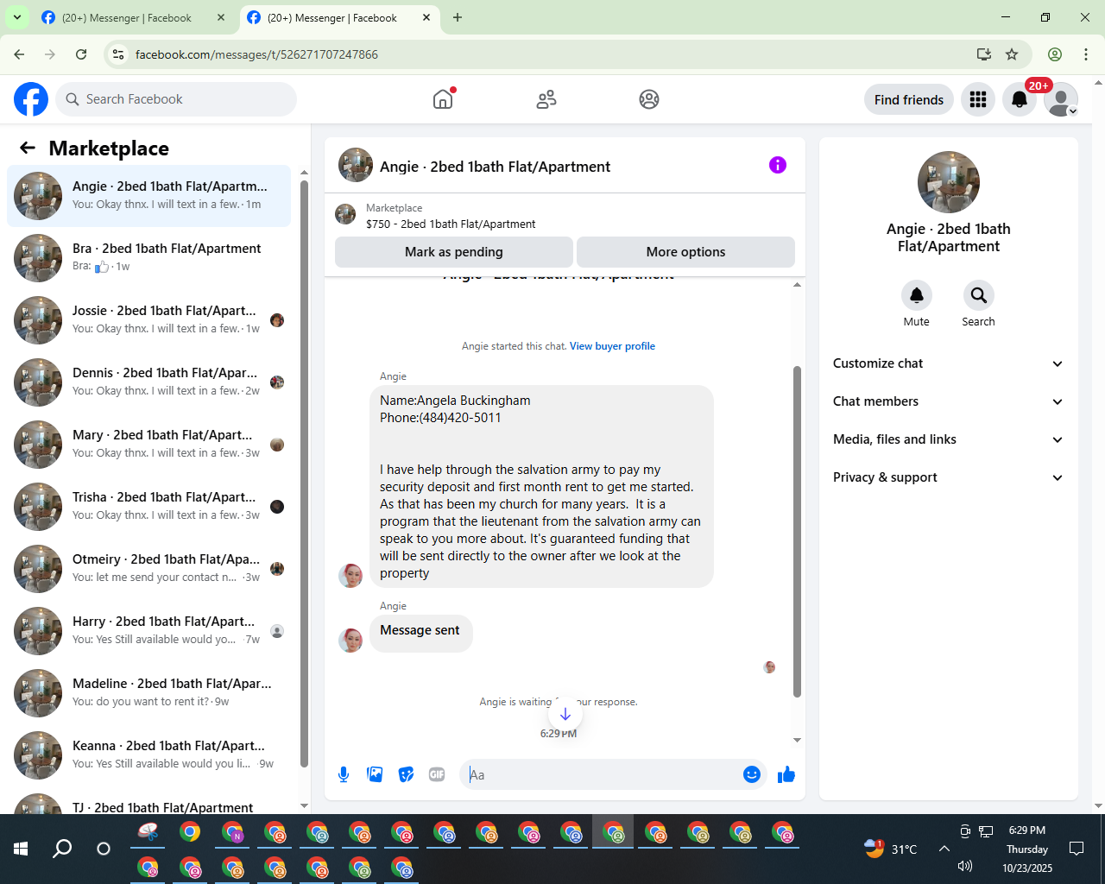Viewport: 1105px width, 884px height.
Task: Open Chrome profile icon in toolbar
Action: tap(1055, 54)
